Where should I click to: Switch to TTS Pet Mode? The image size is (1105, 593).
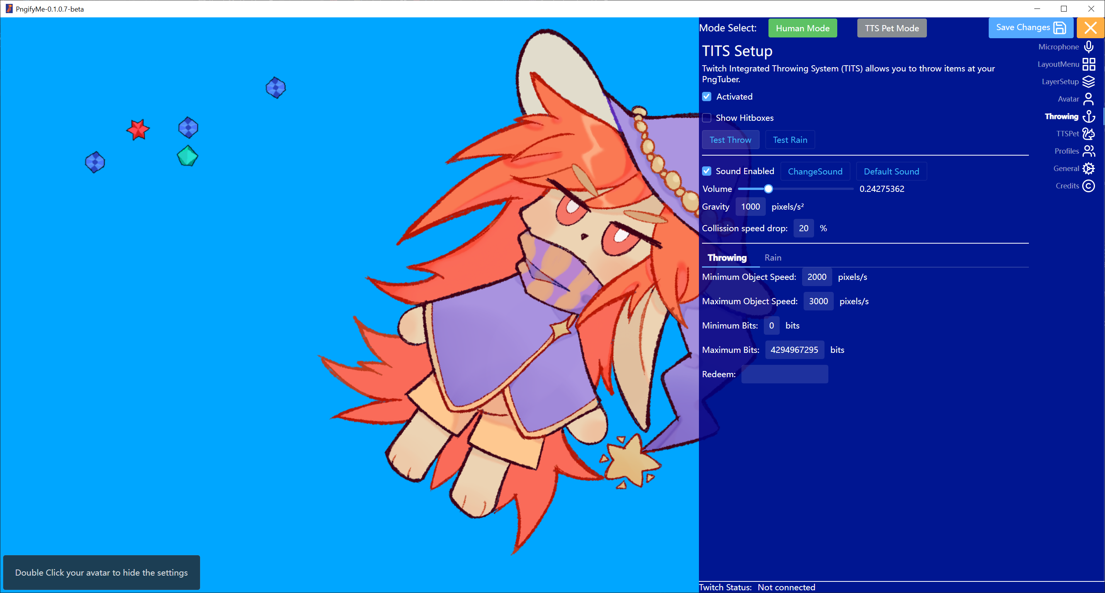(x=891, y=28)
